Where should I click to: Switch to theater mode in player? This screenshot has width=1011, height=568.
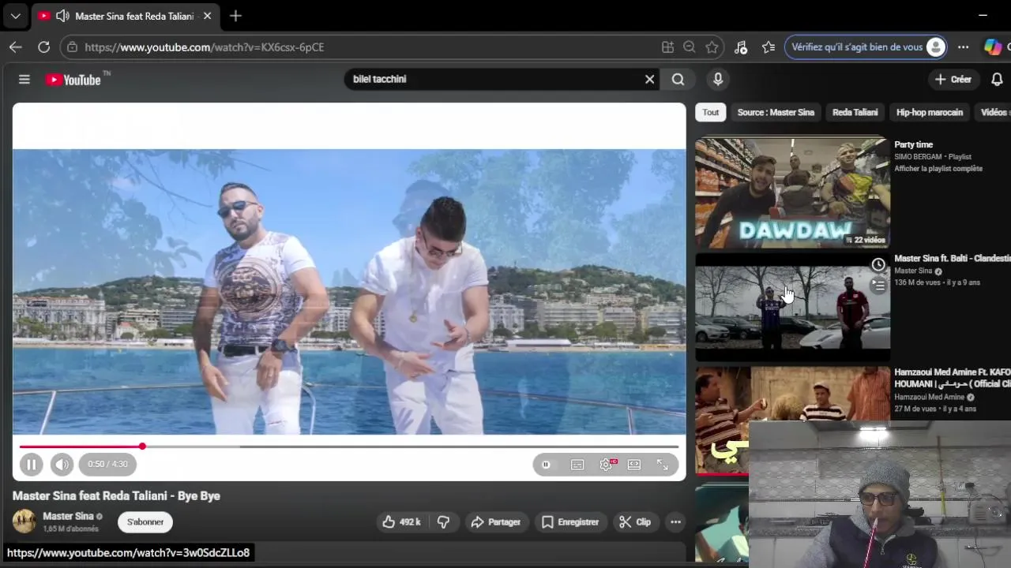634,465
